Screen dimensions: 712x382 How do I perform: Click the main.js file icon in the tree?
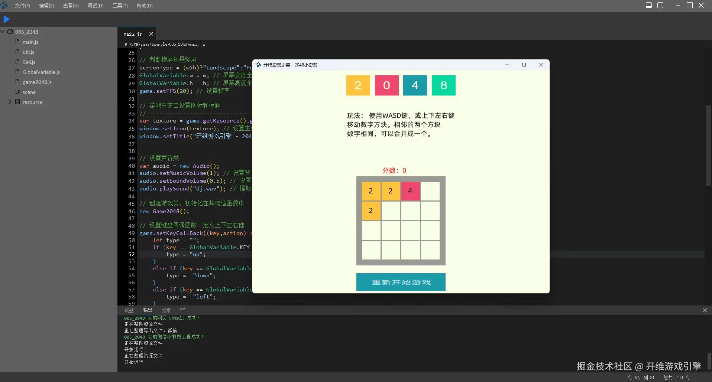pos(17,42)
